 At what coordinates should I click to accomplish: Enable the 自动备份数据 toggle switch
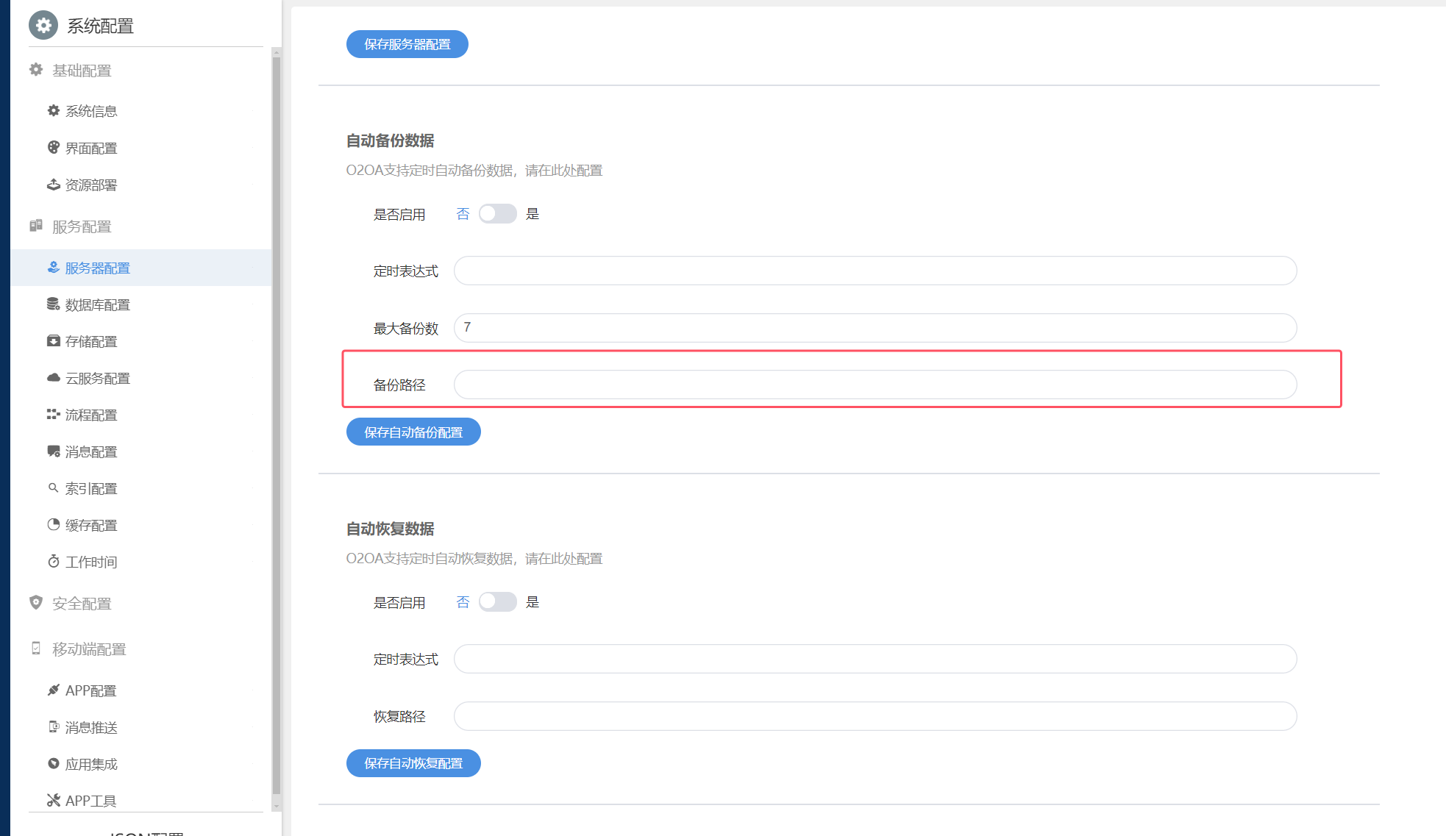[x=497, y=214]
